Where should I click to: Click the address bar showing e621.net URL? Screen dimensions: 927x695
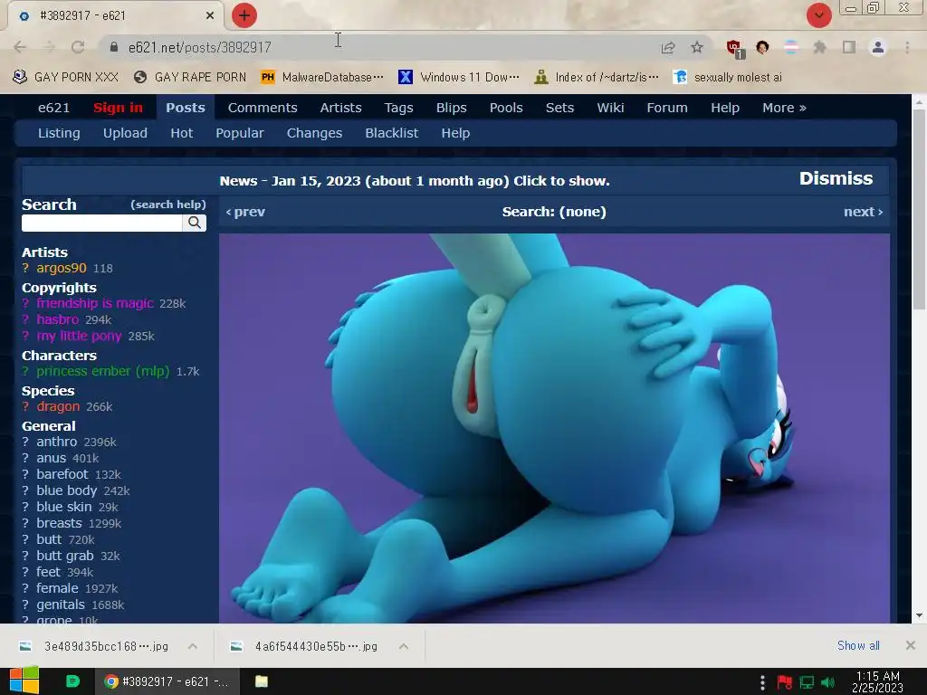pos(378,47)
